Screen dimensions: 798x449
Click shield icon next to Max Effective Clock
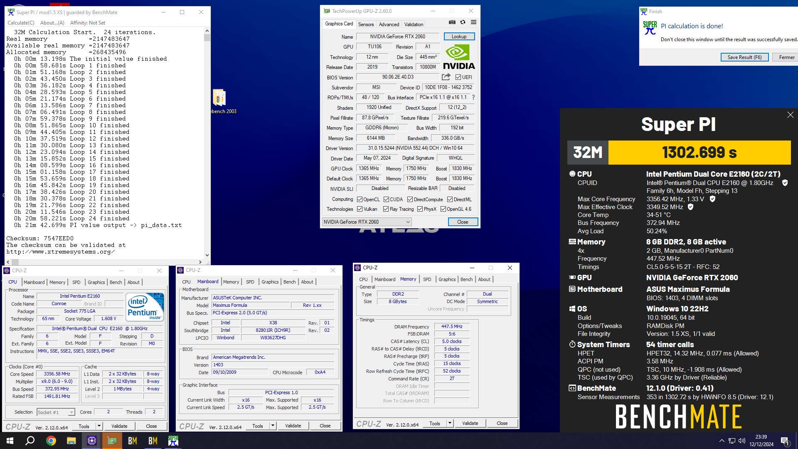(x=690, y=207)
